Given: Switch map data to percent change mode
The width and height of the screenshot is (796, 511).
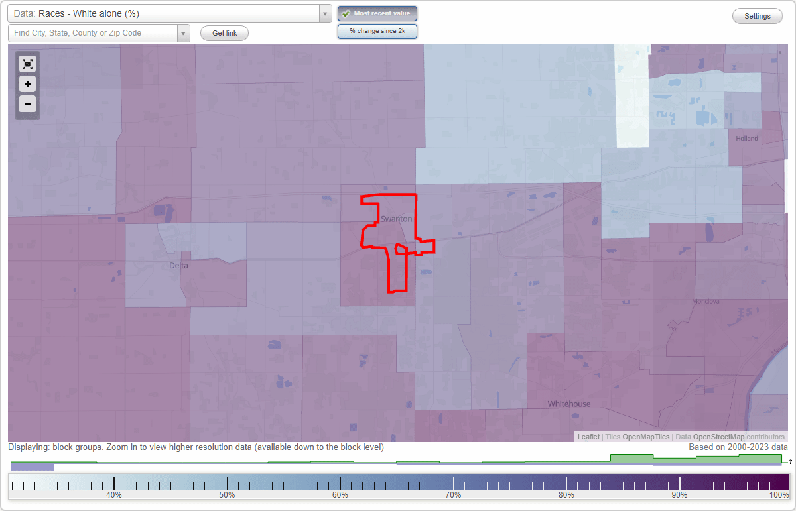Looking at the screenshot, I should click(377, 30).
